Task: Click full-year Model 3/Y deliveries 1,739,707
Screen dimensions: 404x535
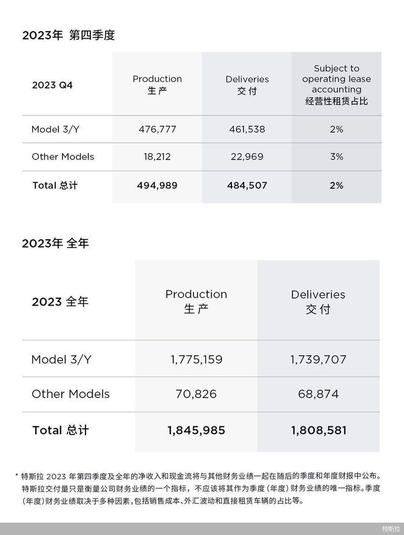Action: point(318,359)
